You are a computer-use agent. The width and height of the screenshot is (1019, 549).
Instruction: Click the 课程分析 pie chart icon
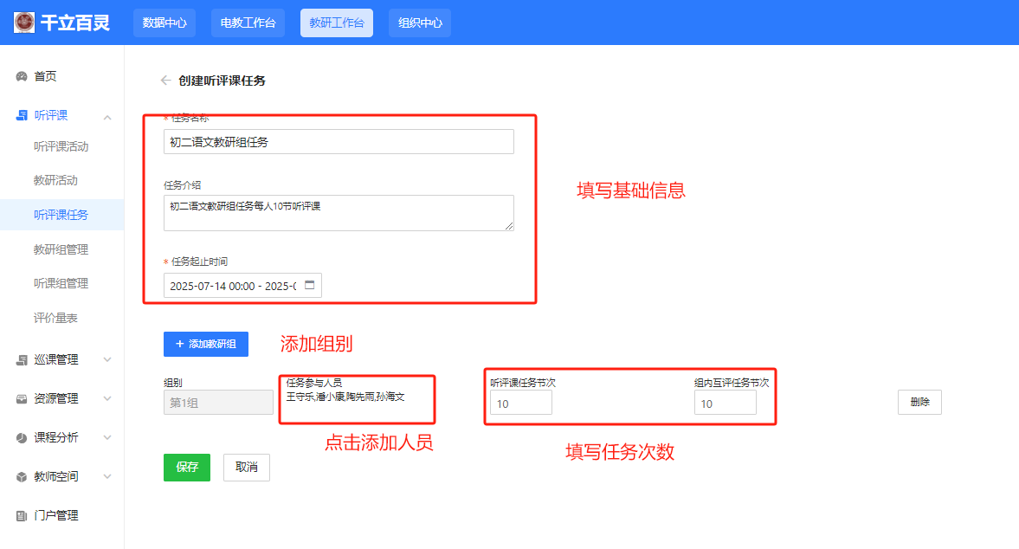tap(22, 438)
